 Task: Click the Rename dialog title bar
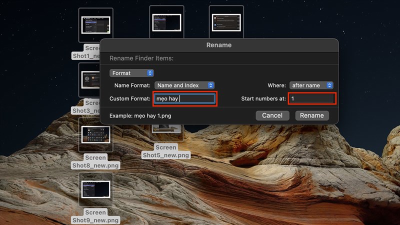point(219,45)
